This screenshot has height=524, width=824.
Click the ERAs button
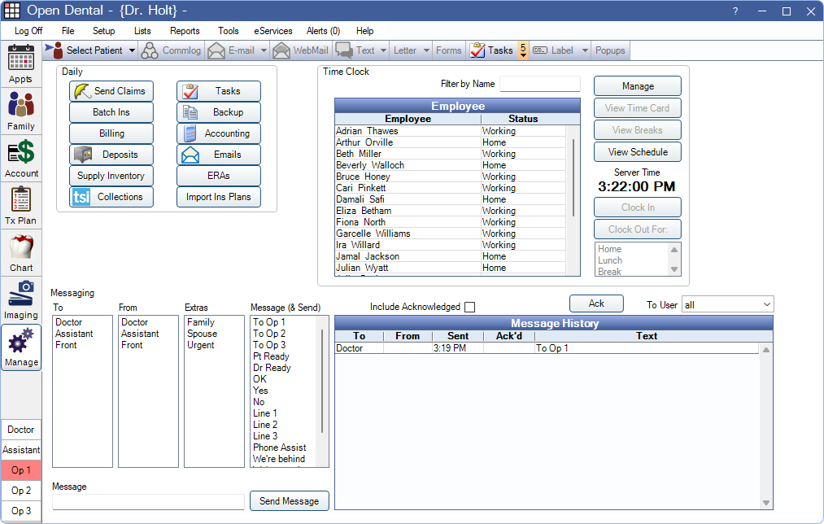click(x=219, y=176)
